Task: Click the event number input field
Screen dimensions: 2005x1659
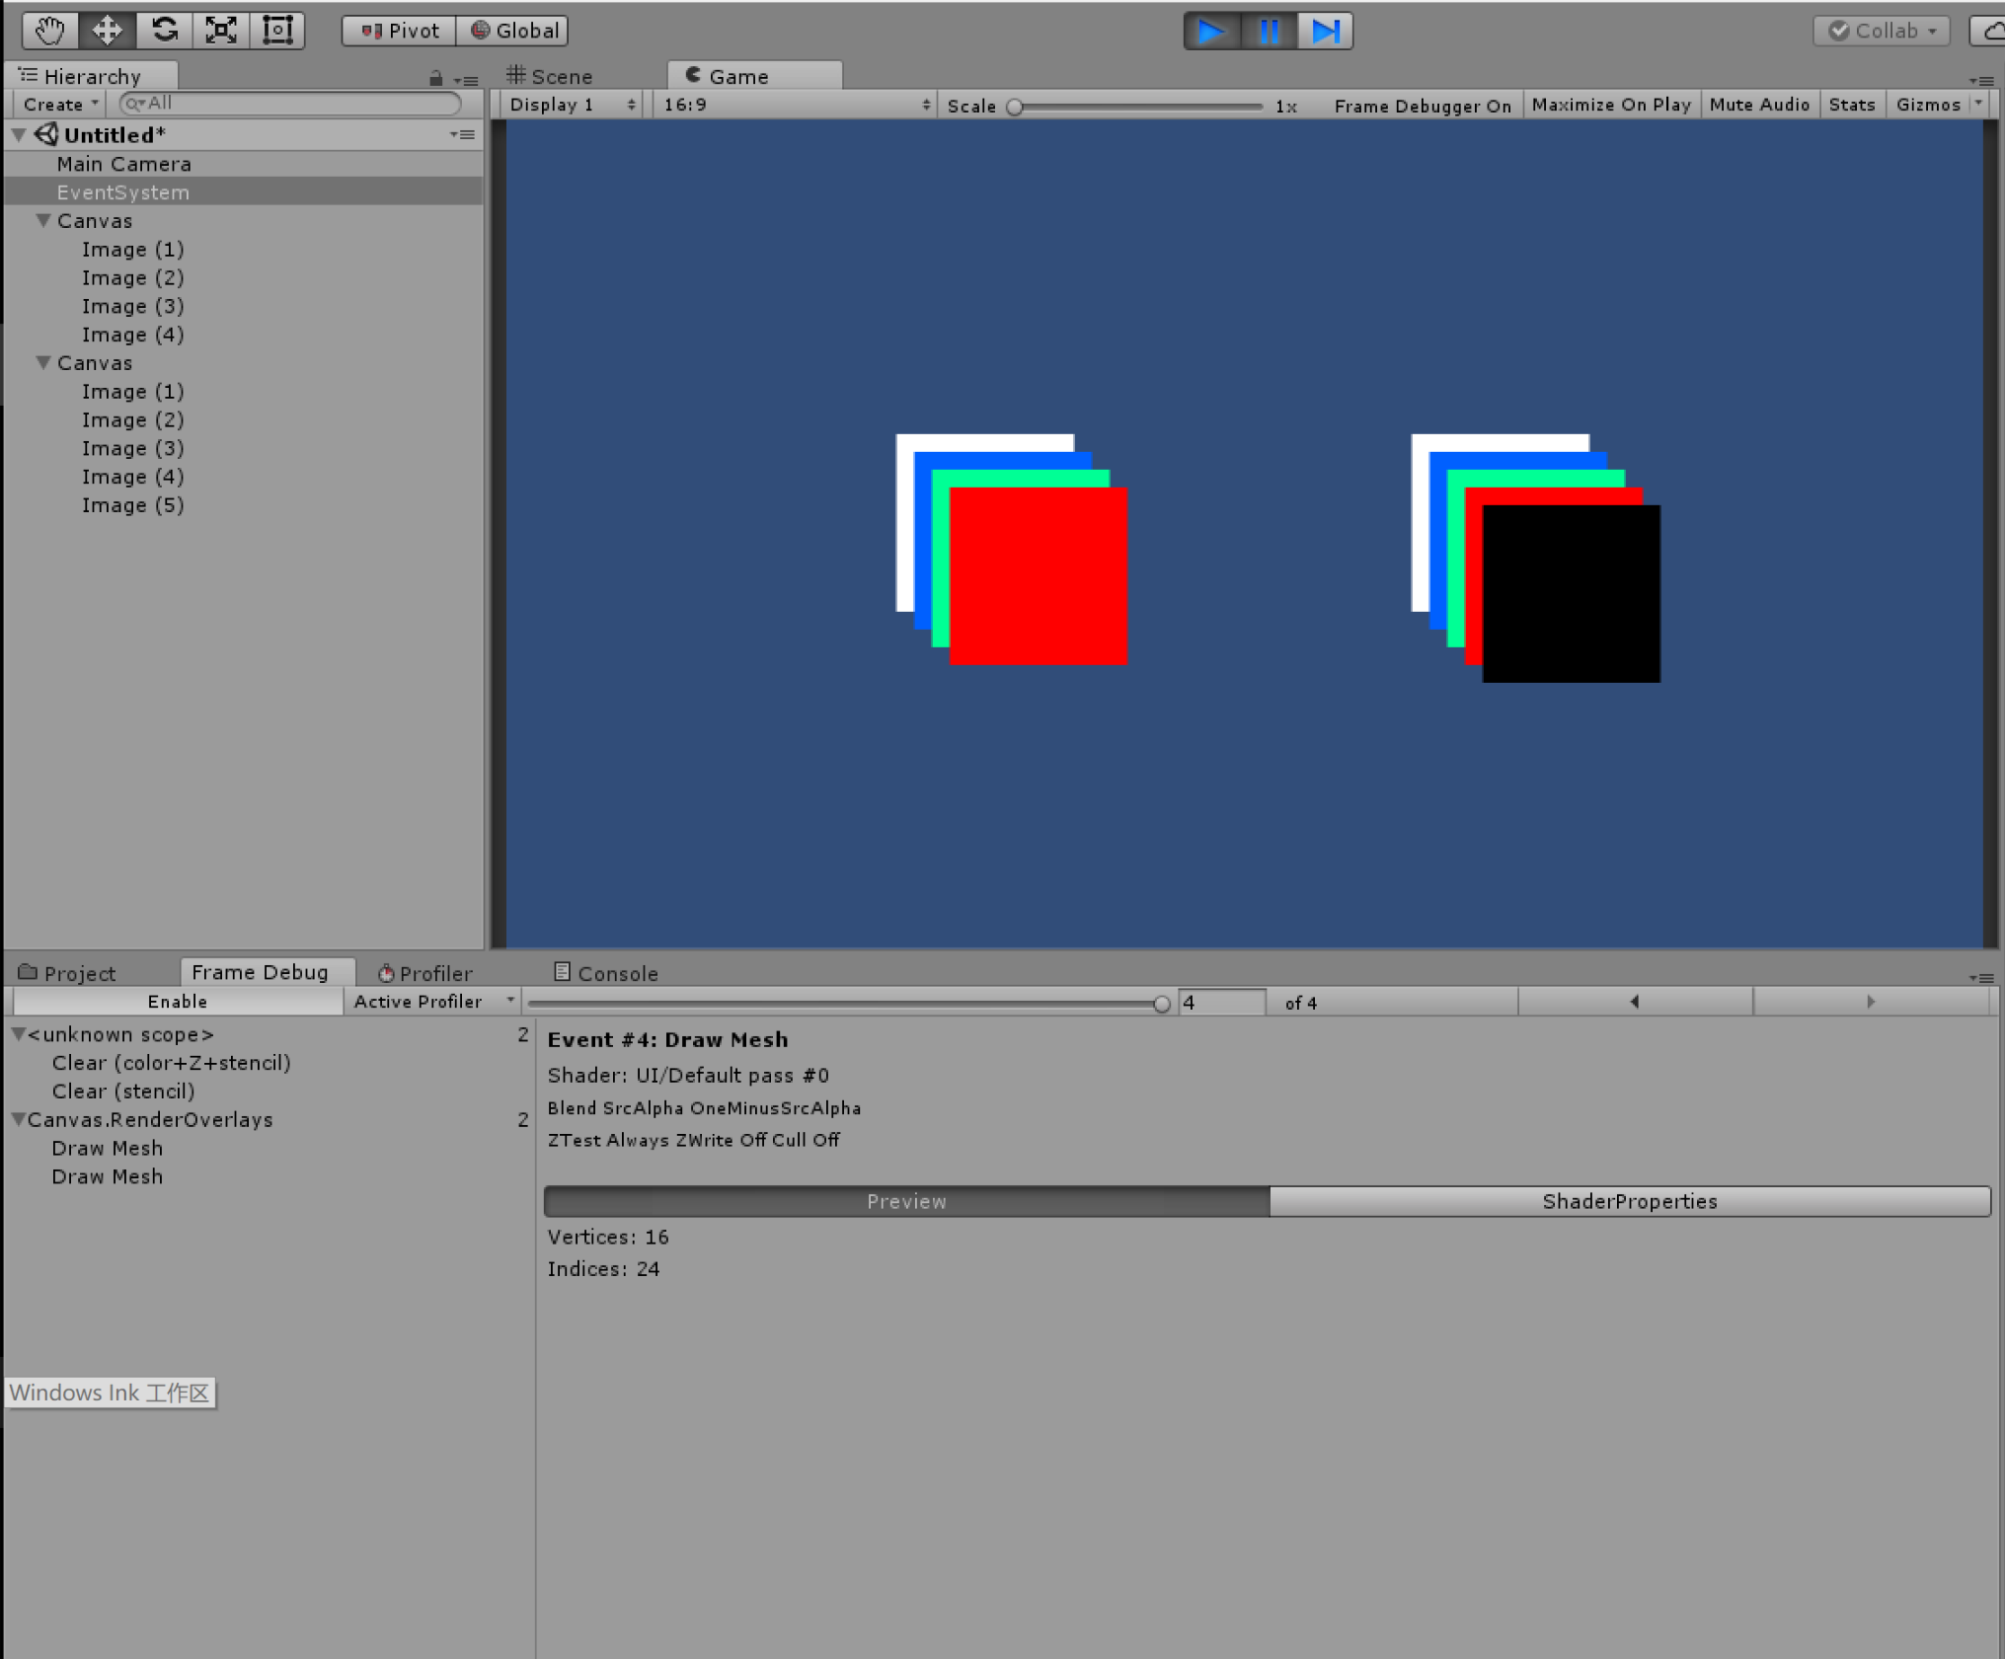Action: tap(1222, 1003)
